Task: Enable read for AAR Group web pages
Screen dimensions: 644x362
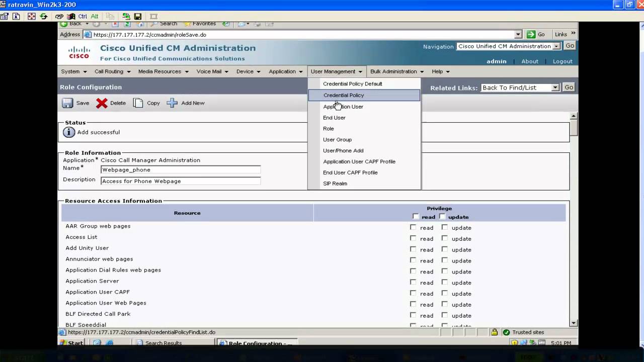Action: pyautogui.click(x=413, y=227)
